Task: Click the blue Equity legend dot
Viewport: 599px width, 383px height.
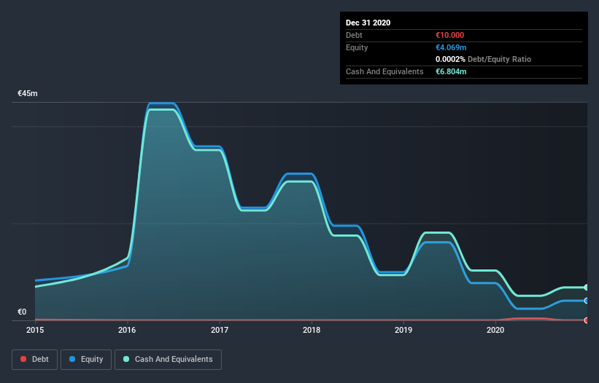Action: tap(72, 359)
